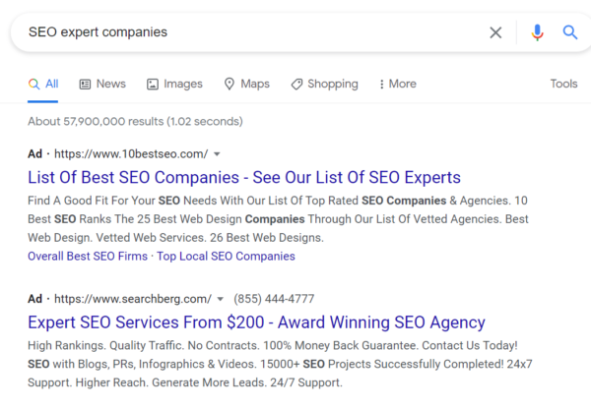Click inside the search text field

[x=246, y=32]
